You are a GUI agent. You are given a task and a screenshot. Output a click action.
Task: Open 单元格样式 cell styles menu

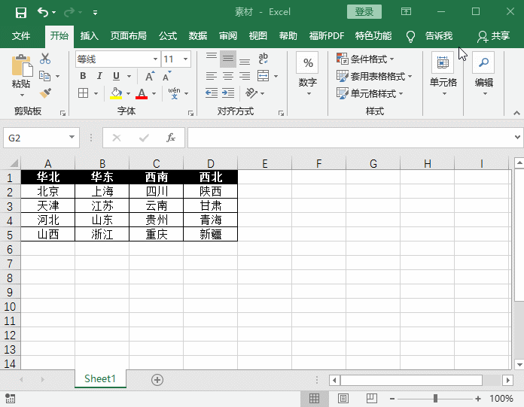pyautogui.click(x=370, y=93)
